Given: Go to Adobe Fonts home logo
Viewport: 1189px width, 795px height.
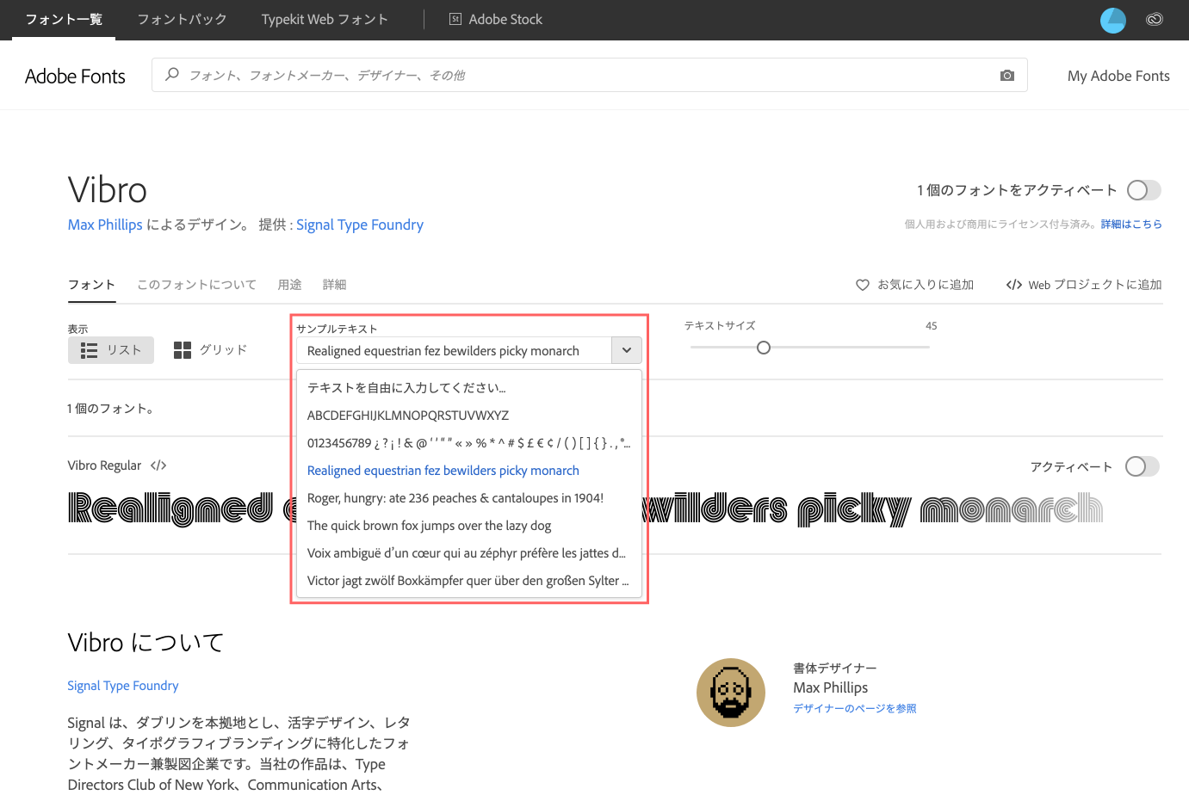Looking at the screenshot, I should pyautogui.click(x=75, y=76).
